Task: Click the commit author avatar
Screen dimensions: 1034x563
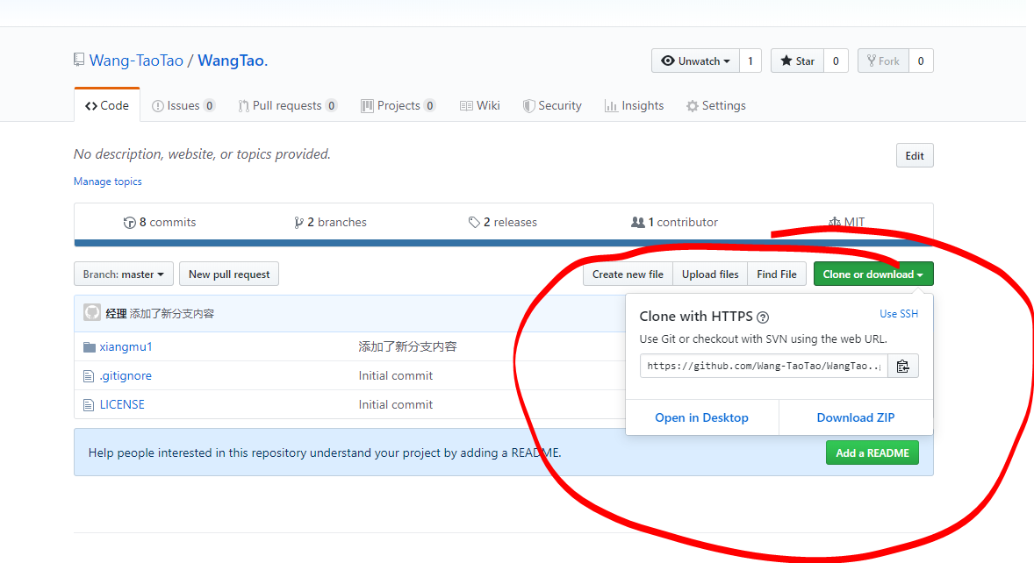Action: pyautogui.click(x=91, y=312)
